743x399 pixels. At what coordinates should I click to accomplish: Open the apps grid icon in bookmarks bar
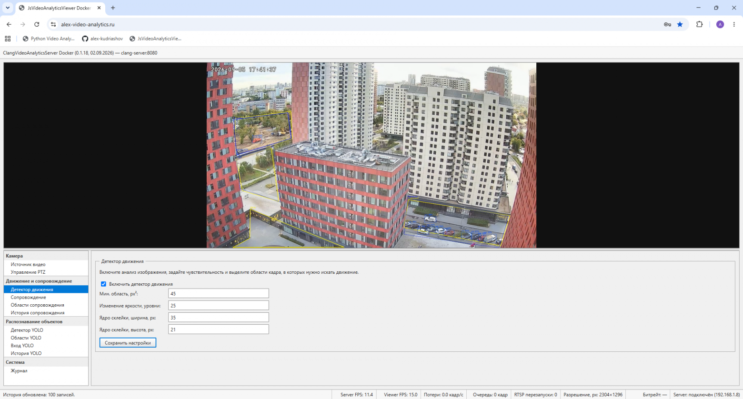8,39
